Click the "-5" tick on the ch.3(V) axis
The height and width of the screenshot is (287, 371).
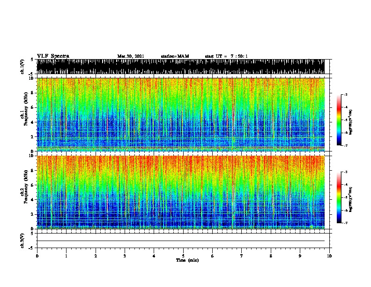pyautogui.click(x=32, y=248)
